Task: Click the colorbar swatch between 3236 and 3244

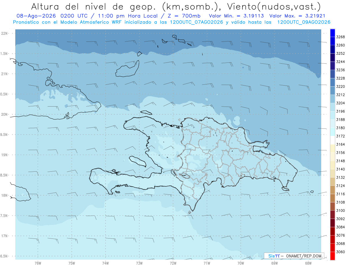Action: pyautogui.click(x=332, y=65)
